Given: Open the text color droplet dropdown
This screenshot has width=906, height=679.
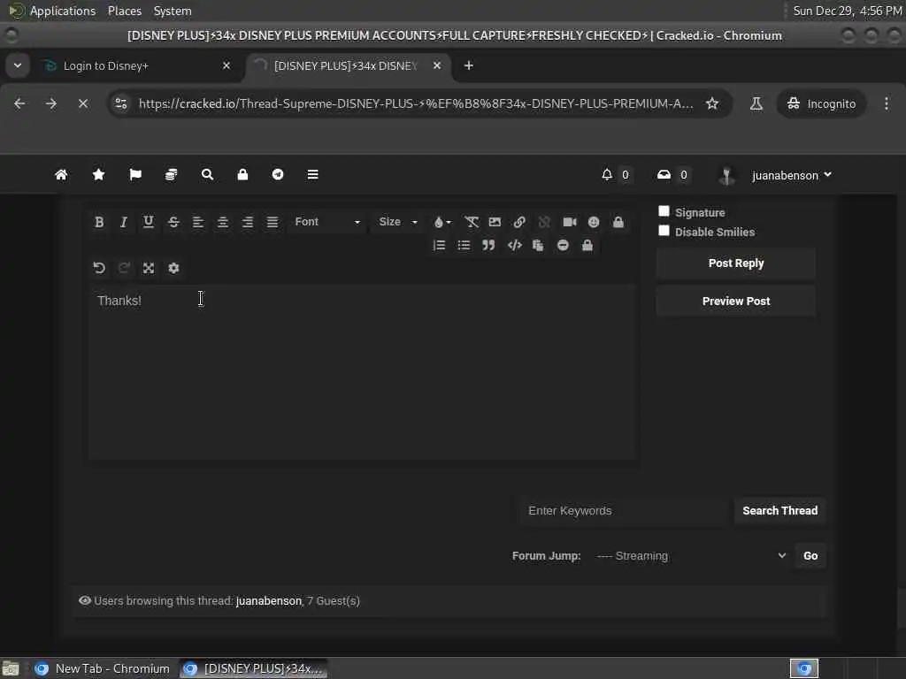Looking at the screenshot, I should click(442, 222).
